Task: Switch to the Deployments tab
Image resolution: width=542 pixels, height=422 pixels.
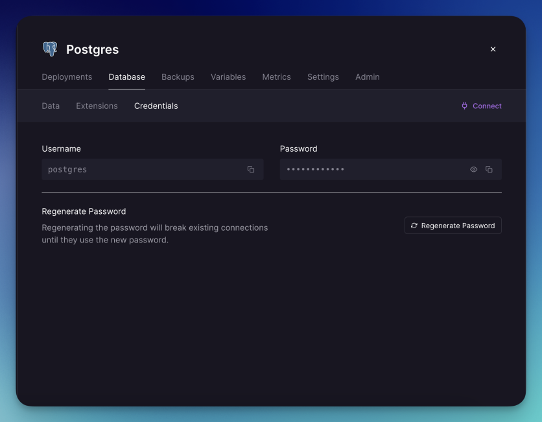Action: point(67,76)
